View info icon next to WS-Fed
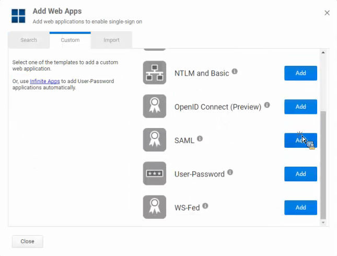 click(x=205, y=206)
